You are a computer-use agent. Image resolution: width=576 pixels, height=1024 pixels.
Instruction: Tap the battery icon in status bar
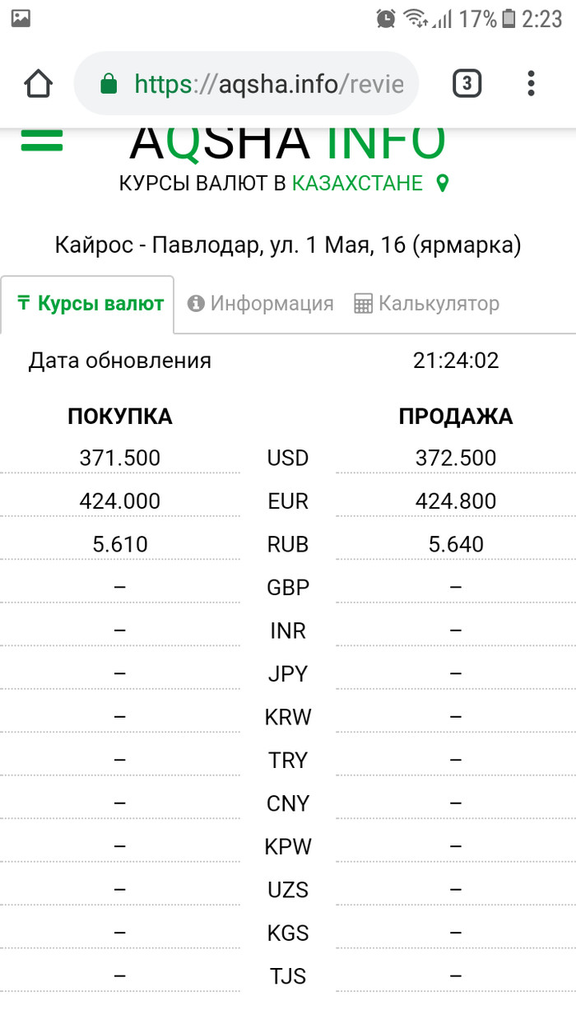(x=509, y=18)
